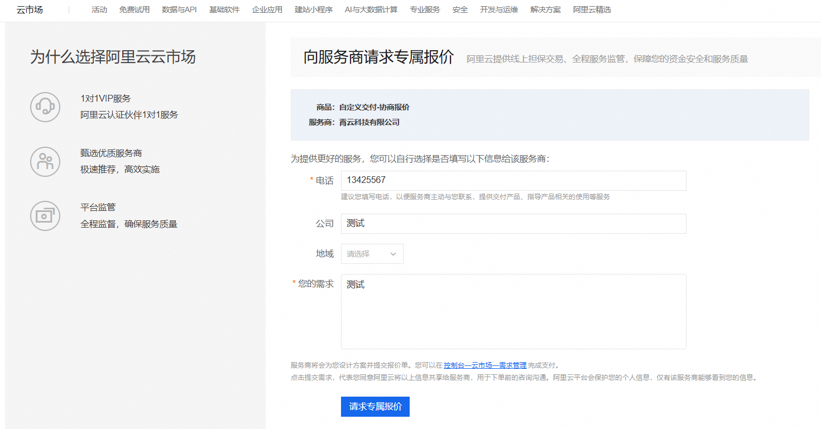Click the 平台监管 monitor icon
821x429 pixels.
pos(45,216)
